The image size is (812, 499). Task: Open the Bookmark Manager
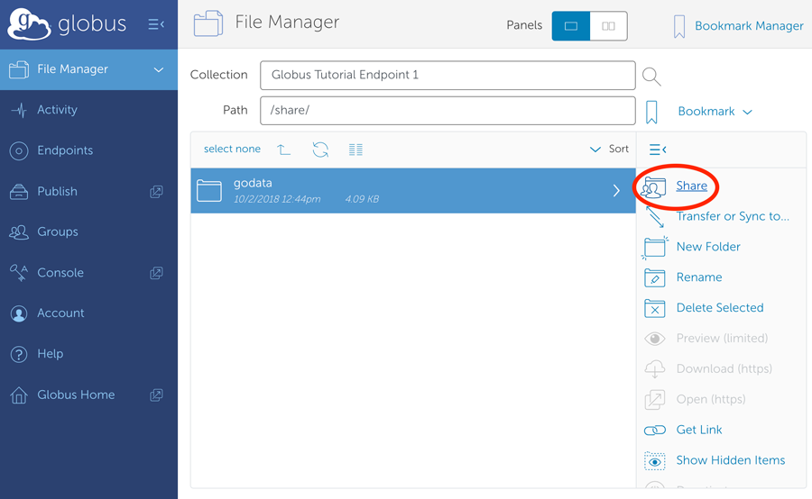749,26
